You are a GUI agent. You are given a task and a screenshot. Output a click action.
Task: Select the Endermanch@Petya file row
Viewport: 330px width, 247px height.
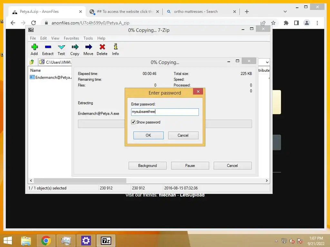pos(51,77)
